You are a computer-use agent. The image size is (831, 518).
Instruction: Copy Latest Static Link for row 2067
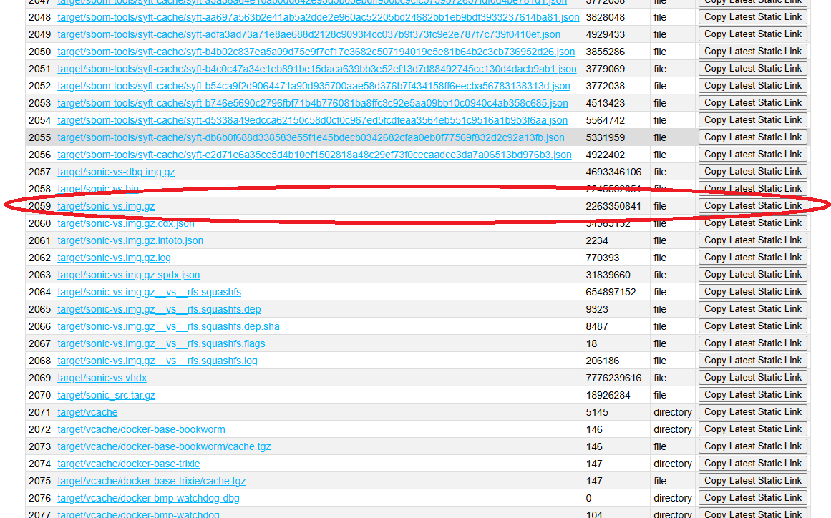(752, 343)
